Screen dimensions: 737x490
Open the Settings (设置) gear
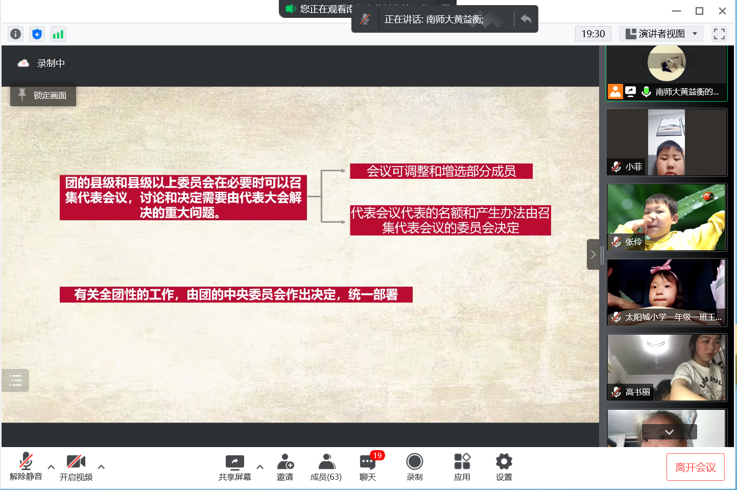coord(504,467)
